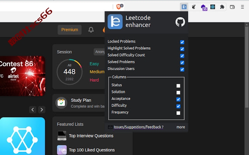Click the GNOME footprint extension icon
The width and height of the screenshot is (249, 155).
pos(193,7)
